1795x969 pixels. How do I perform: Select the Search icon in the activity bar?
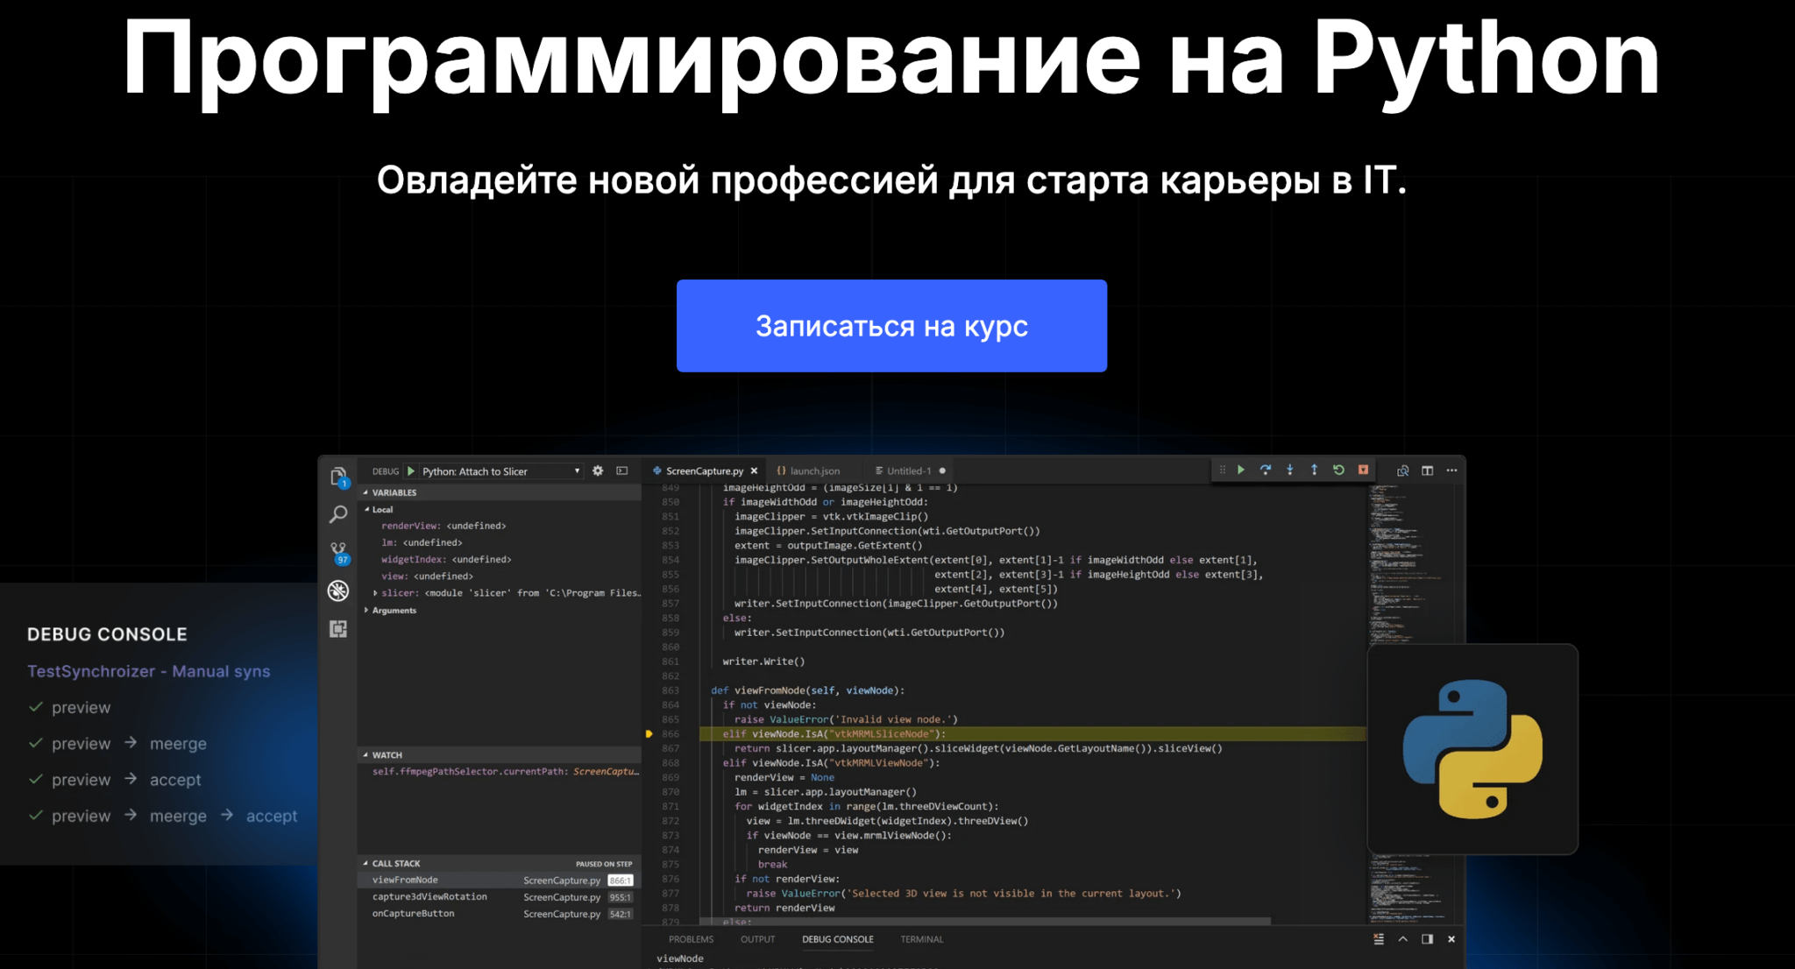(x=338, y=515)
